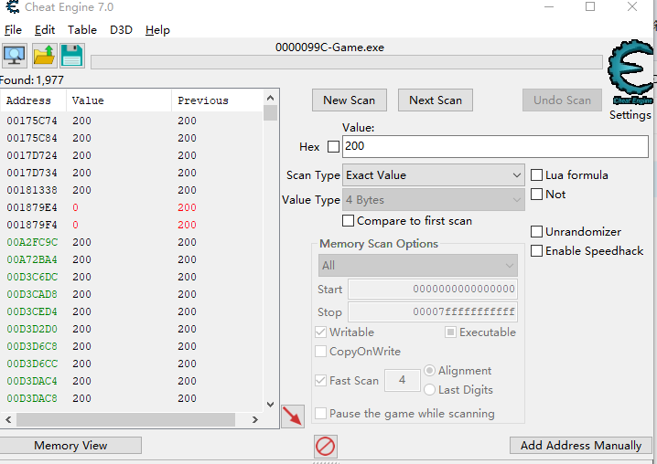Enable Speedhack checkbox
The image size is (657, 464).
coord(536,250)
